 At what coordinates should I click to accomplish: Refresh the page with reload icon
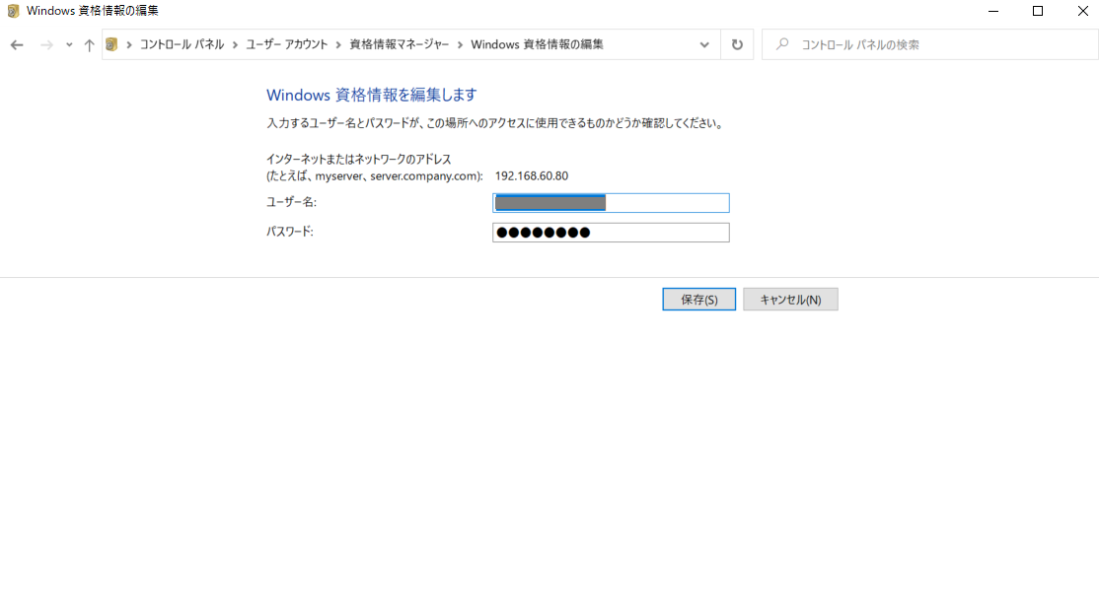(x=737, y=44)
